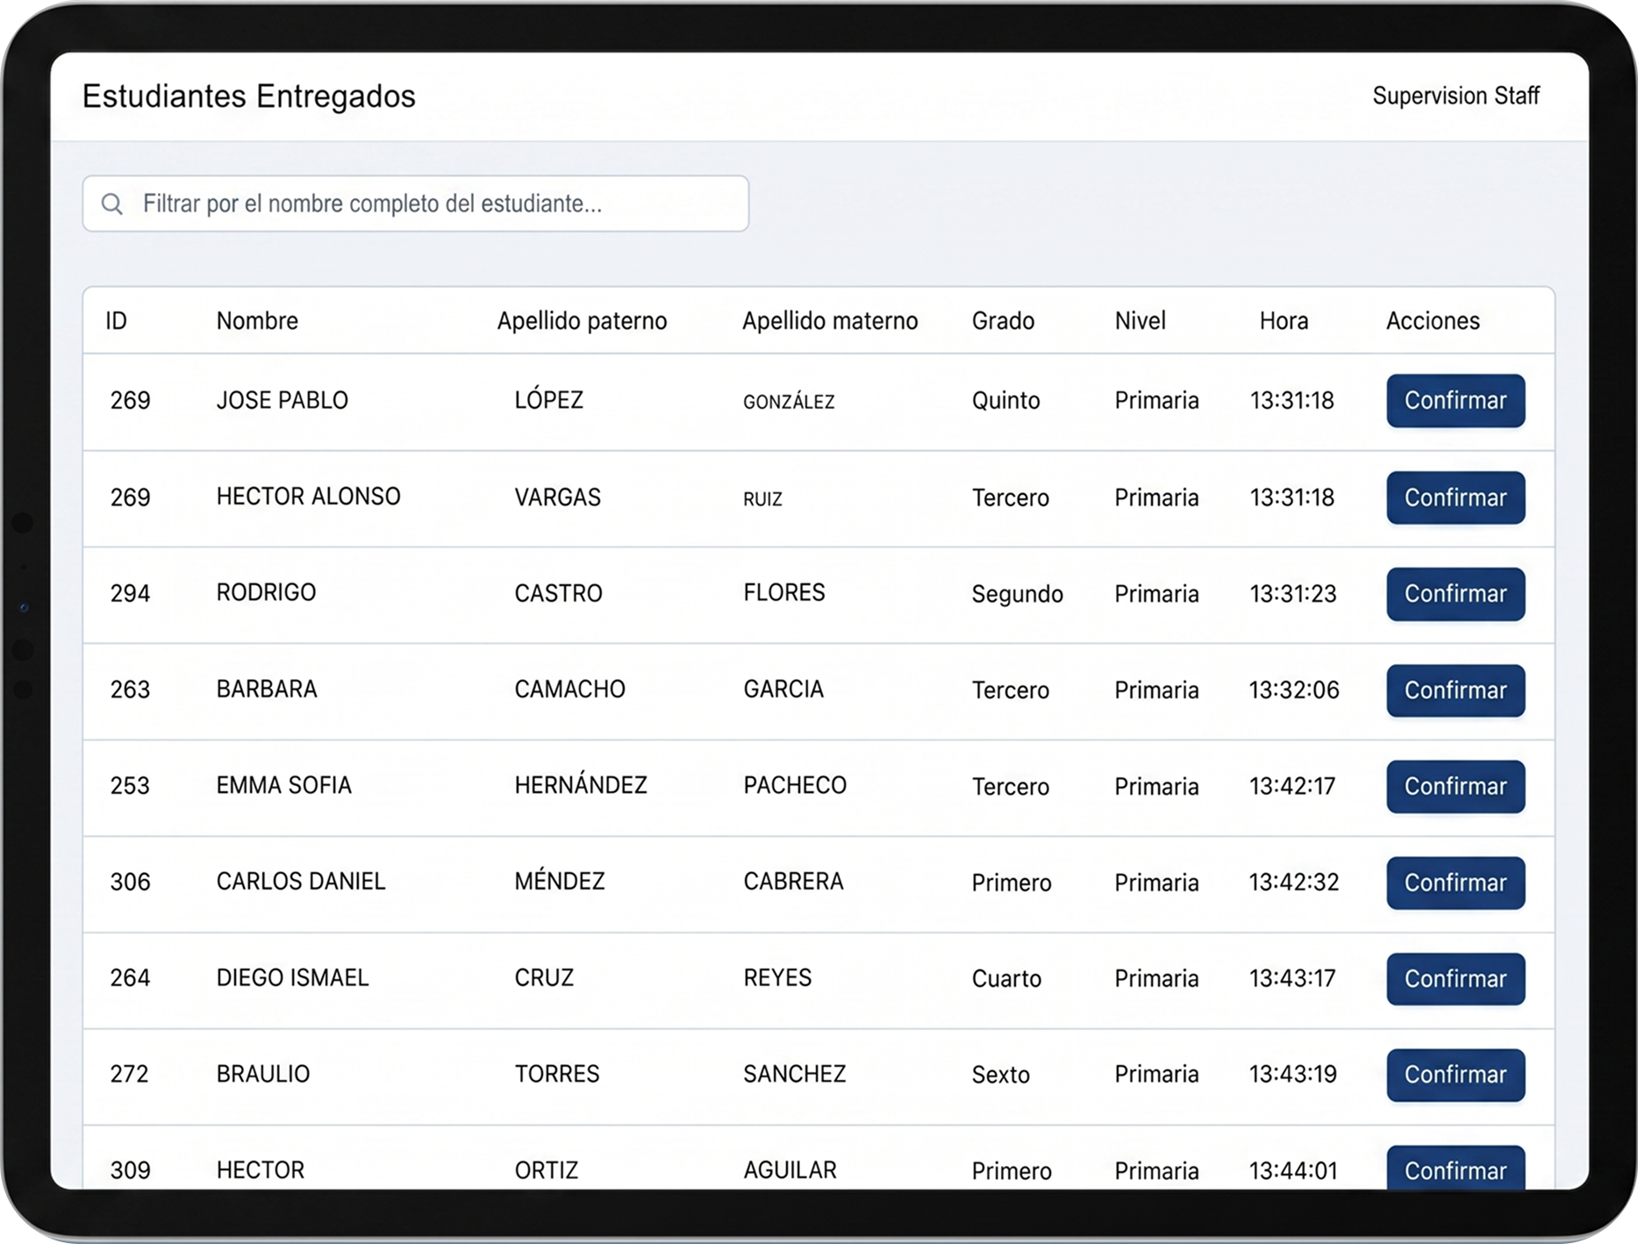Click the magnifying glass search icon
1638x1244 pixels.
coord(113,203)
